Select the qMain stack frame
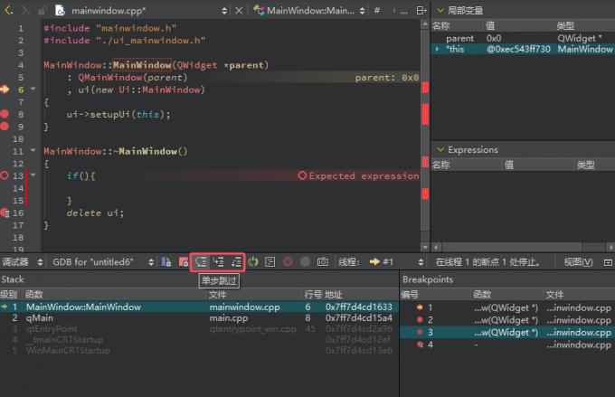The width and height of the screenshot is (615, 397). [x=41, y=318]
